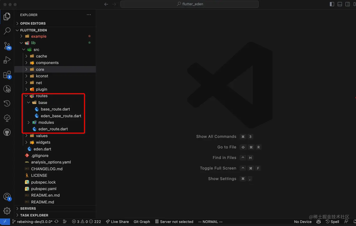Synchronize changes icon in status bar
Image resolution: width=356 pixels, height=226 pixels.
click(57, 222)
